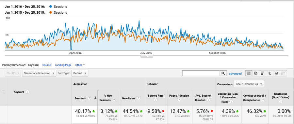The image size is (294, 124).
Task: Open the Sort Type Default dropdown
Action: 80,73
